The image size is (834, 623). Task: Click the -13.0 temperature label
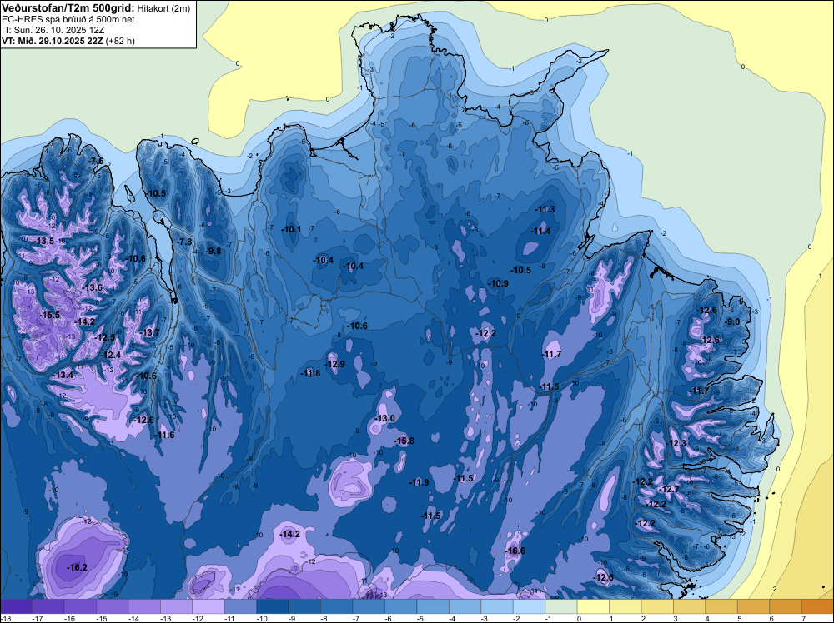(x=384, y=418)
